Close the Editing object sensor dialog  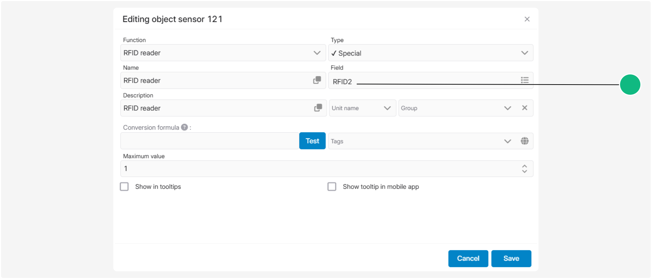point(527,19)
